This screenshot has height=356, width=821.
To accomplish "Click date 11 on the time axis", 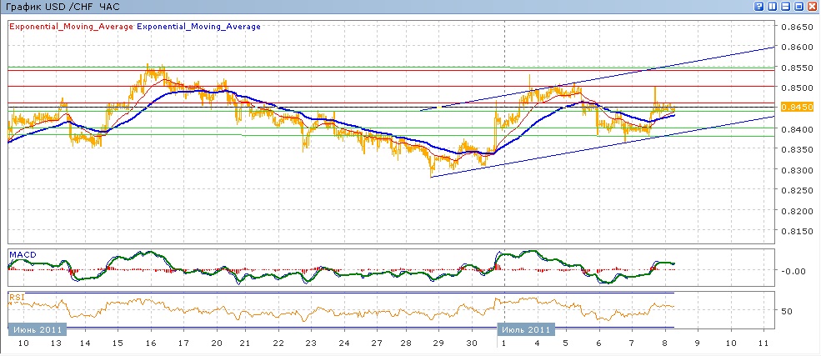I will 763,343.
